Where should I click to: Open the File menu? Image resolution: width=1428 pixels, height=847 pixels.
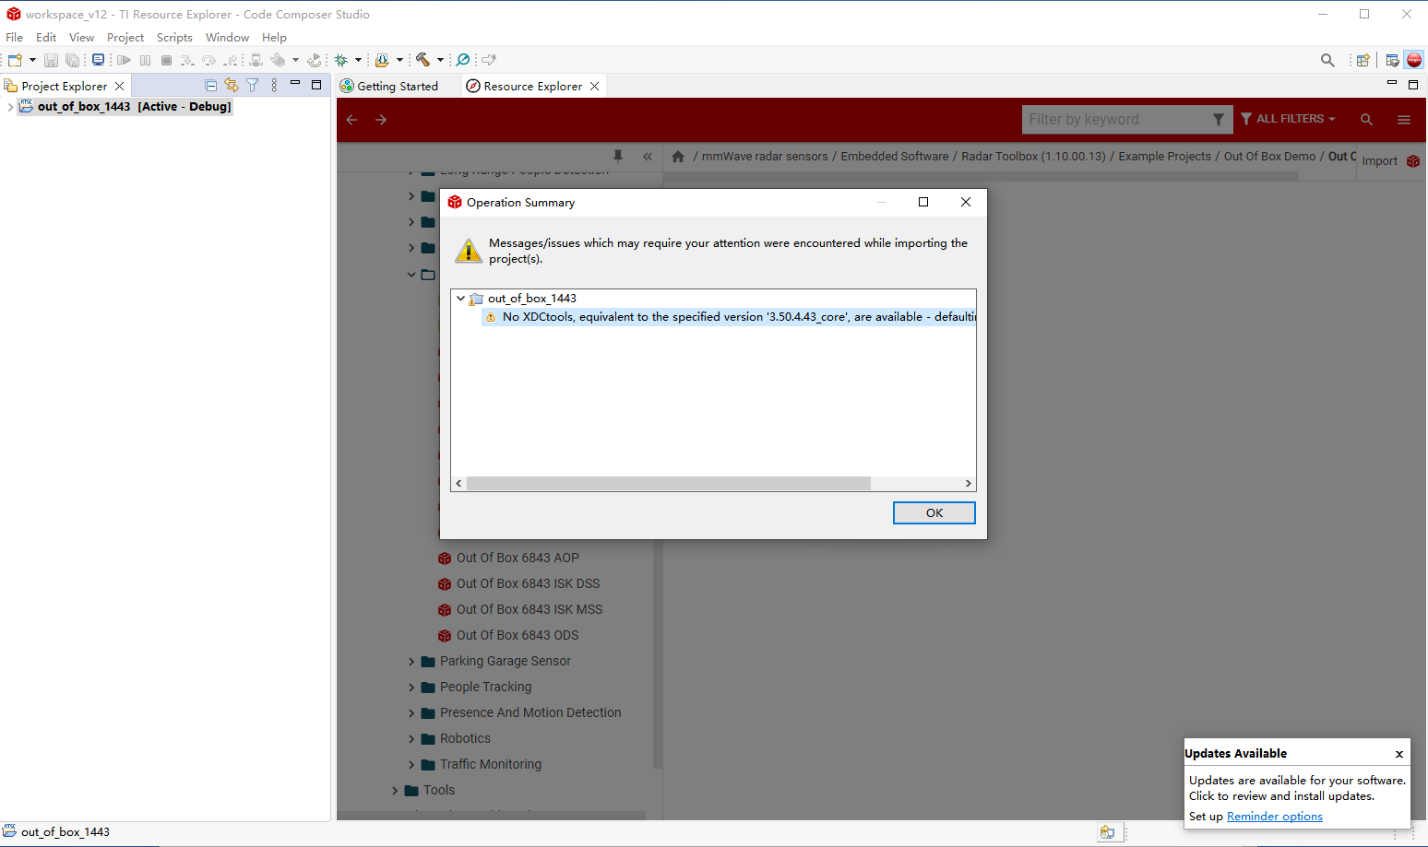coord(15,38)
